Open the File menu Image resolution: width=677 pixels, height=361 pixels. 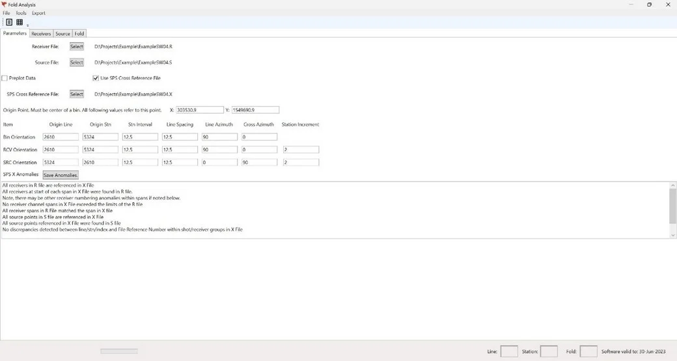(7, 13)
